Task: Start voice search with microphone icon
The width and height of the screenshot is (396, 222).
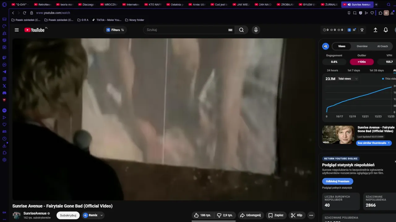Action: 256,30
